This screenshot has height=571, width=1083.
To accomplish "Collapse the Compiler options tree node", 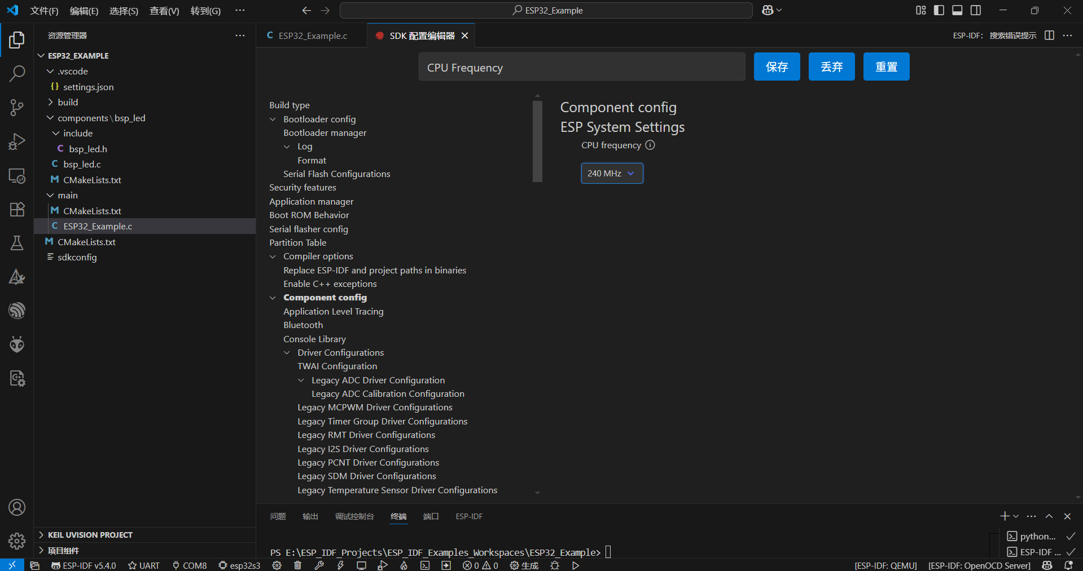I will (273, 256).
